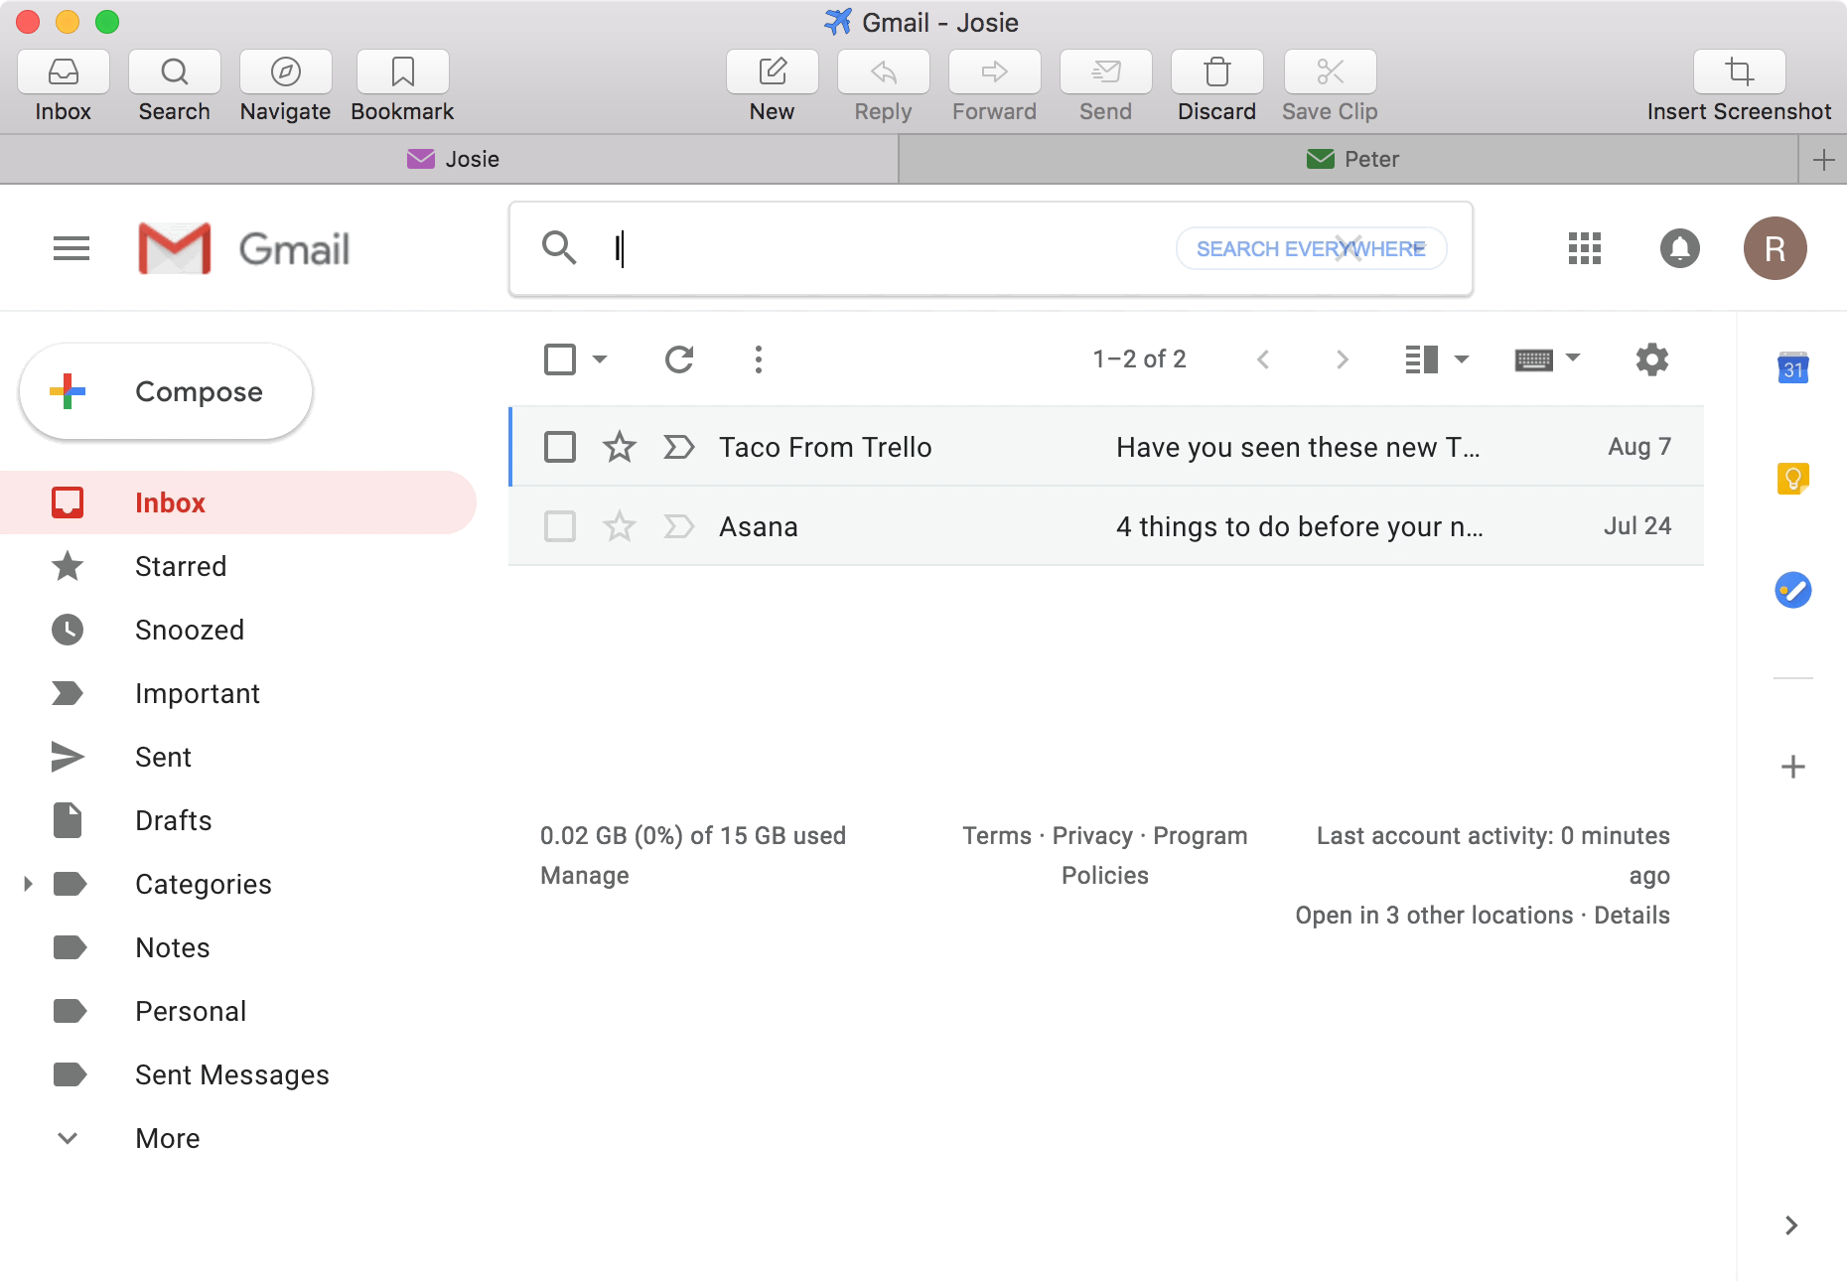
Task: Click the Insert Screenshot crop icon
Action: 1739,71
